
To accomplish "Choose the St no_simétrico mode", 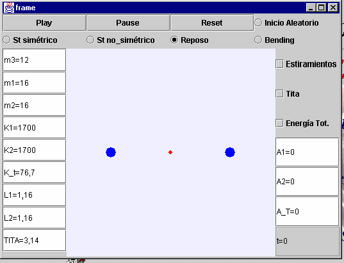I will 90,40.
